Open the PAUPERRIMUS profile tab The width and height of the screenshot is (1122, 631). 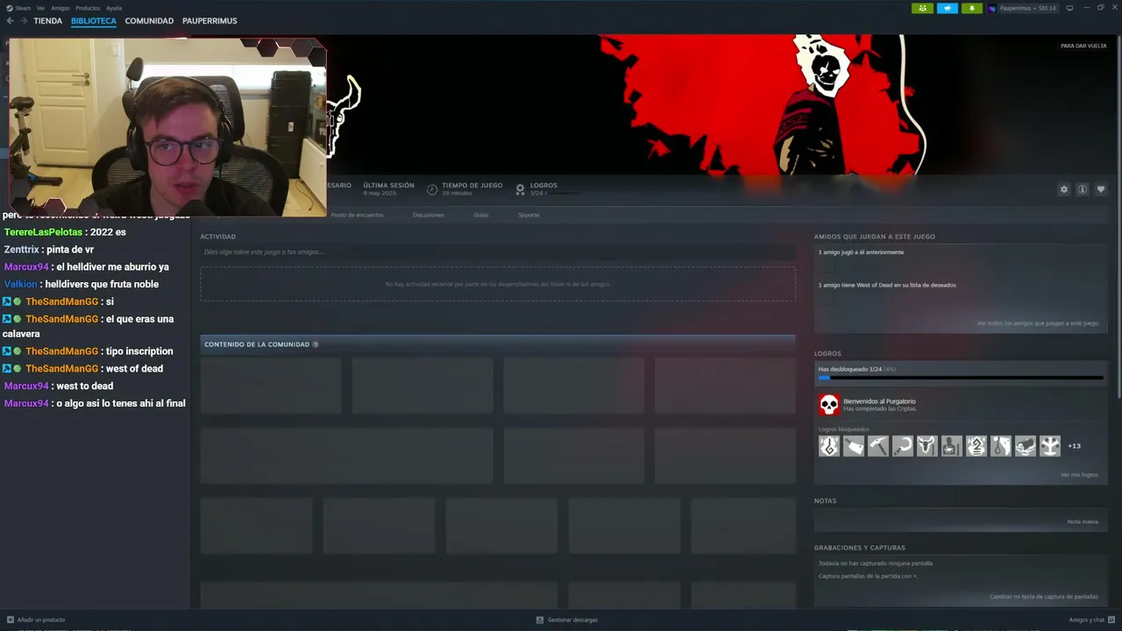tap(209, 21)
